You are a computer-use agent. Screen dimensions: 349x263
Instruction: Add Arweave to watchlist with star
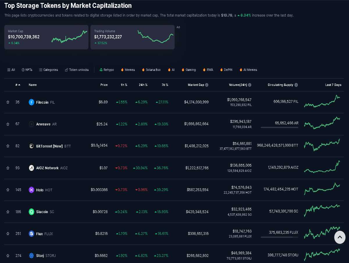[x=8, y=124]
